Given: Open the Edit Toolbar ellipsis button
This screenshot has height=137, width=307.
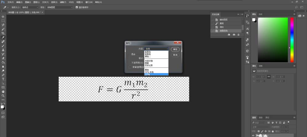Looking at the screenshot, I should [3, 100].
